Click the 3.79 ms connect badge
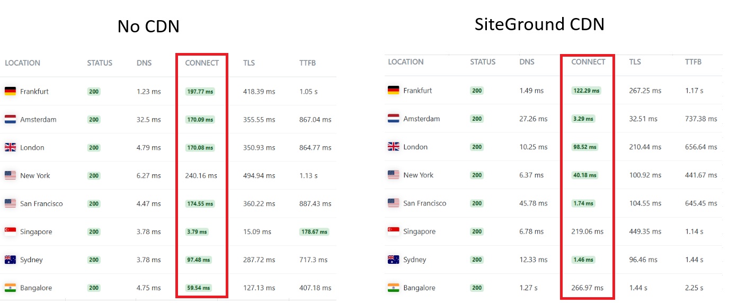Image resolution: width=729 pixels, height=303 pixels. click(197, 231)
